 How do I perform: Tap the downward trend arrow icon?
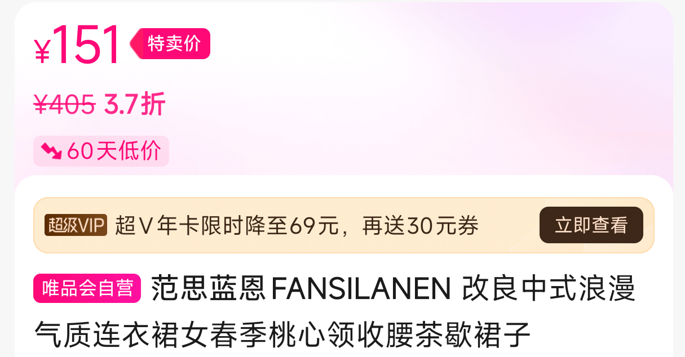51,151
